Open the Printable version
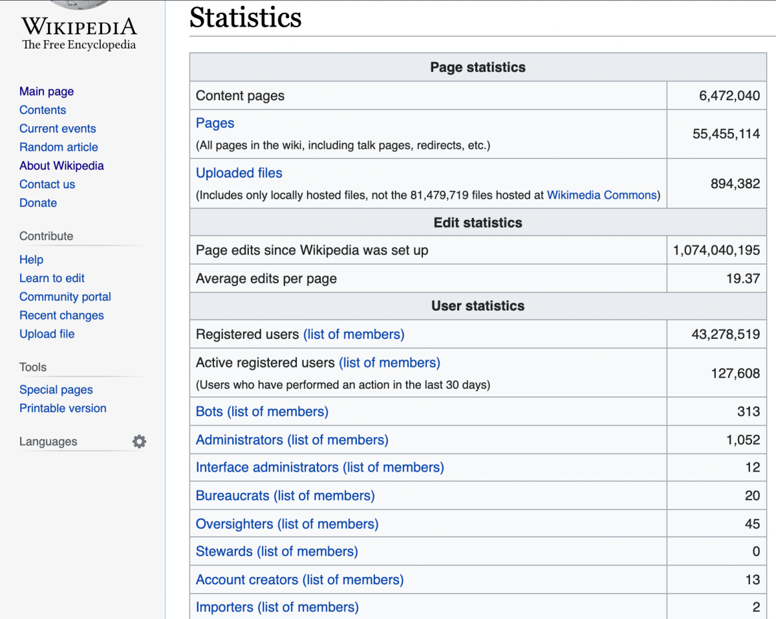776x619 pixels. (x=63, y=408)
